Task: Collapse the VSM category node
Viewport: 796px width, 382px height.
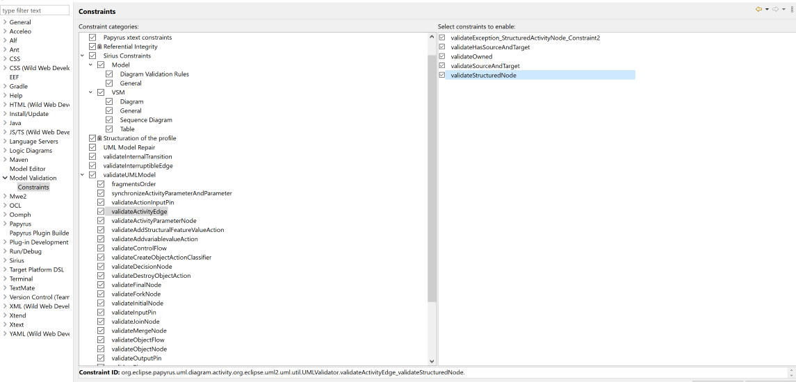Action: [91, 92]
